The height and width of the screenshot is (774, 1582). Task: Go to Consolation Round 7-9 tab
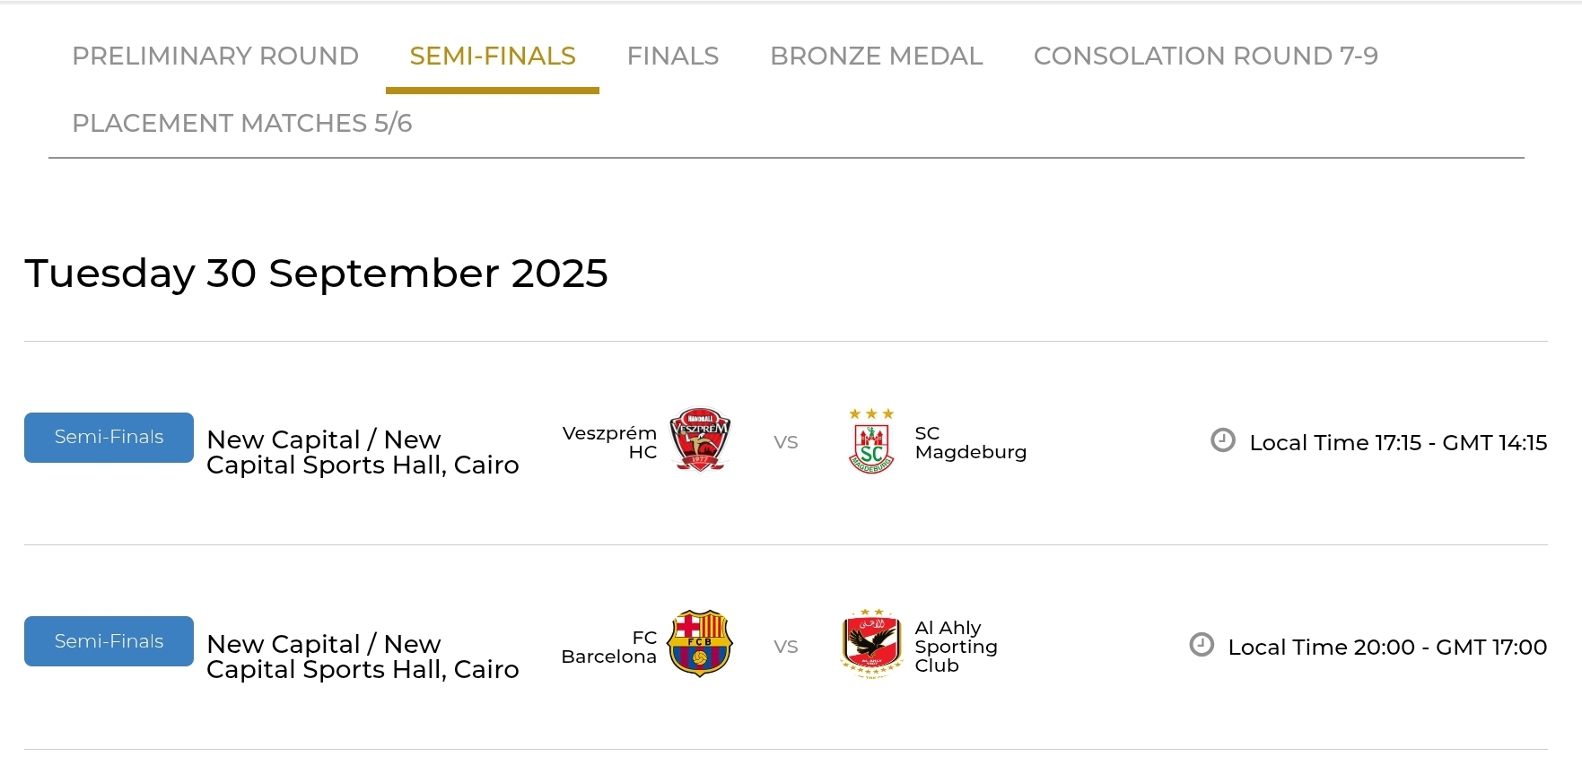(1205, 56)
